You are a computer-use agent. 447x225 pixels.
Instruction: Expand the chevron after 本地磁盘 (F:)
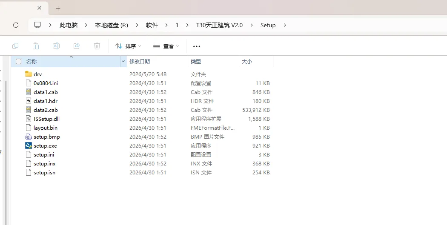tap(137, 25)
